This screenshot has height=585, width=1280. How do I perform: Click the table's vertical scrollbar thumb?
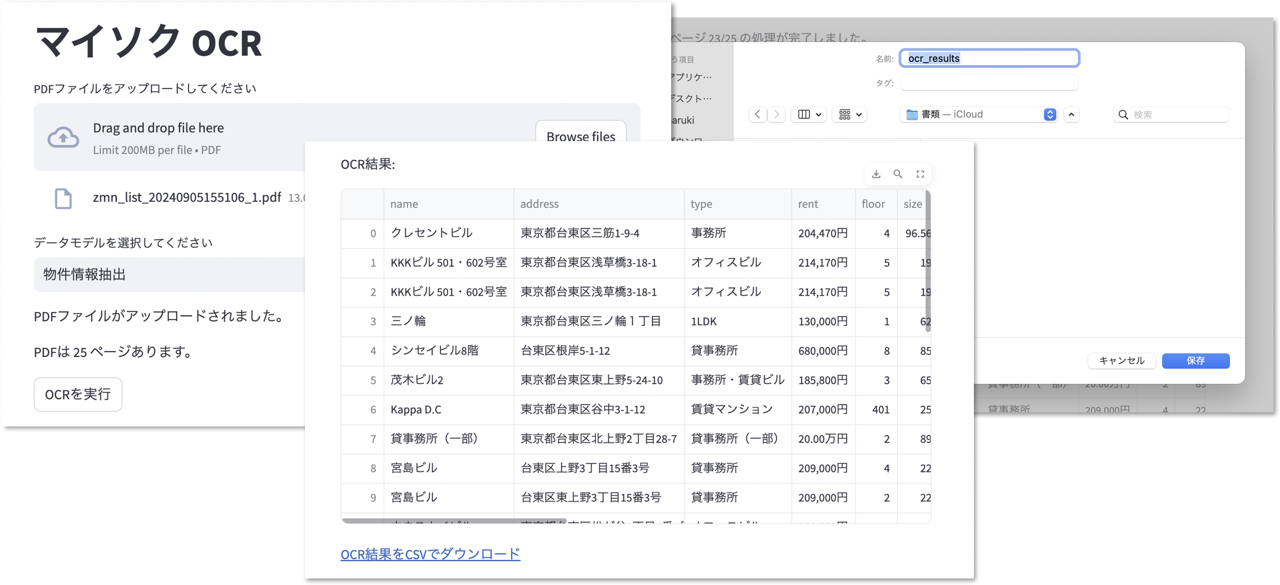pos(927,262)
